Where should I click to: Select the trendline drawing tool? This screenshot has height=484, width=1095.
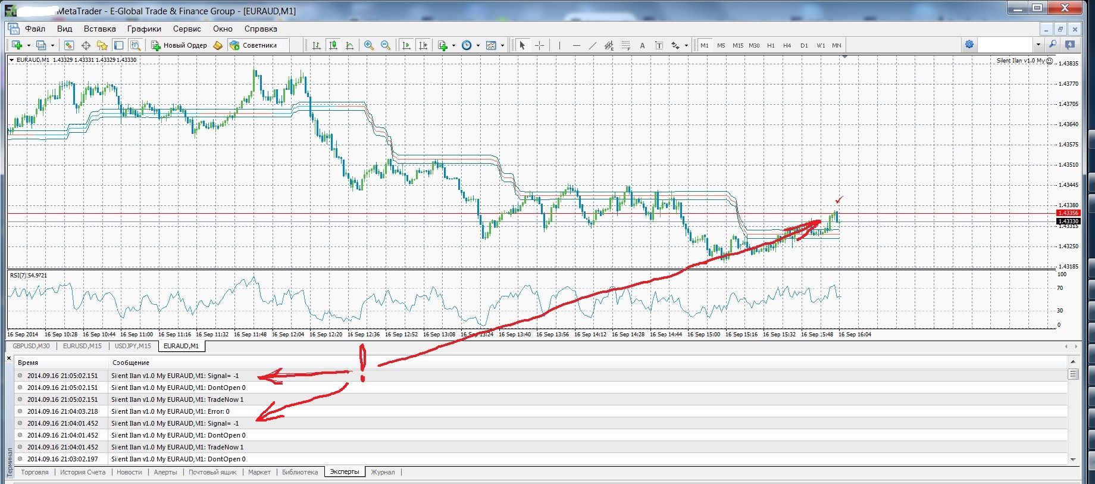click(x=593, y=45)
